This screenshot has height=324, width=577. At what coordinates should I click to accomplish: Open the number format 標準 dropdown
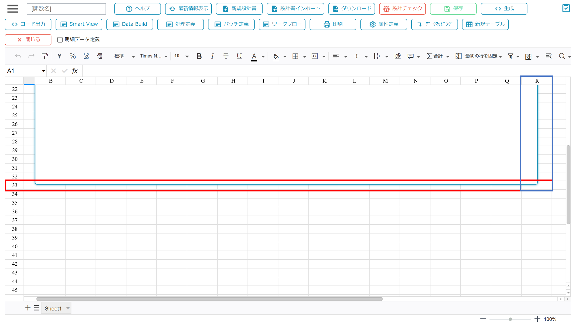[124, 56]
